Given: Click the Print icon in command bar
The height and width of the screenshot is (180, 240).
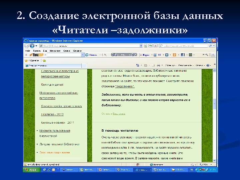Looking at the screenshot, I should [x=159, y=65].
